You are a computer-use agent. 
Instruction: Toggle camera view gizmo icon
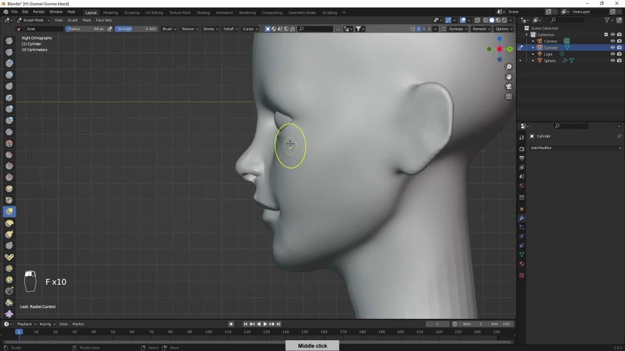pos(508,86)
